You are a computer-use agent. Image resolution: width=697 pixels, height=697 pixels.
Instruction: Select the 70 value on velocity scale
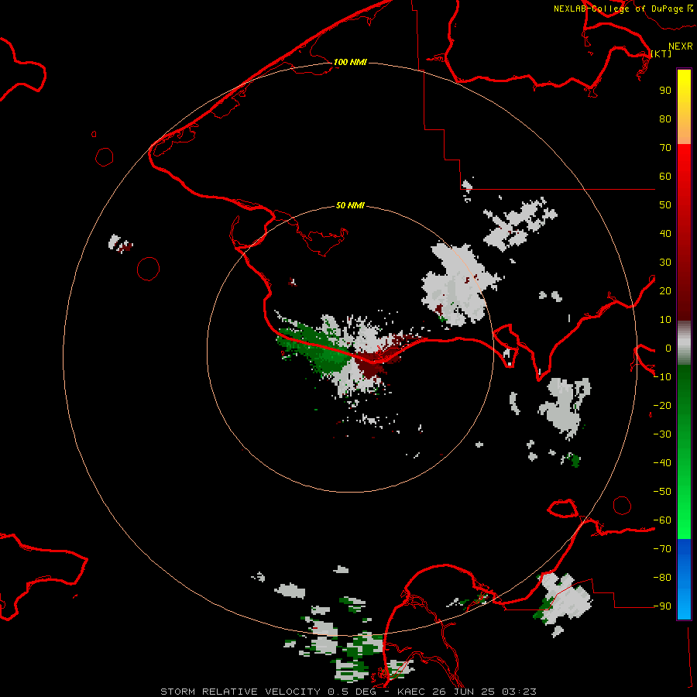(665, 148)
